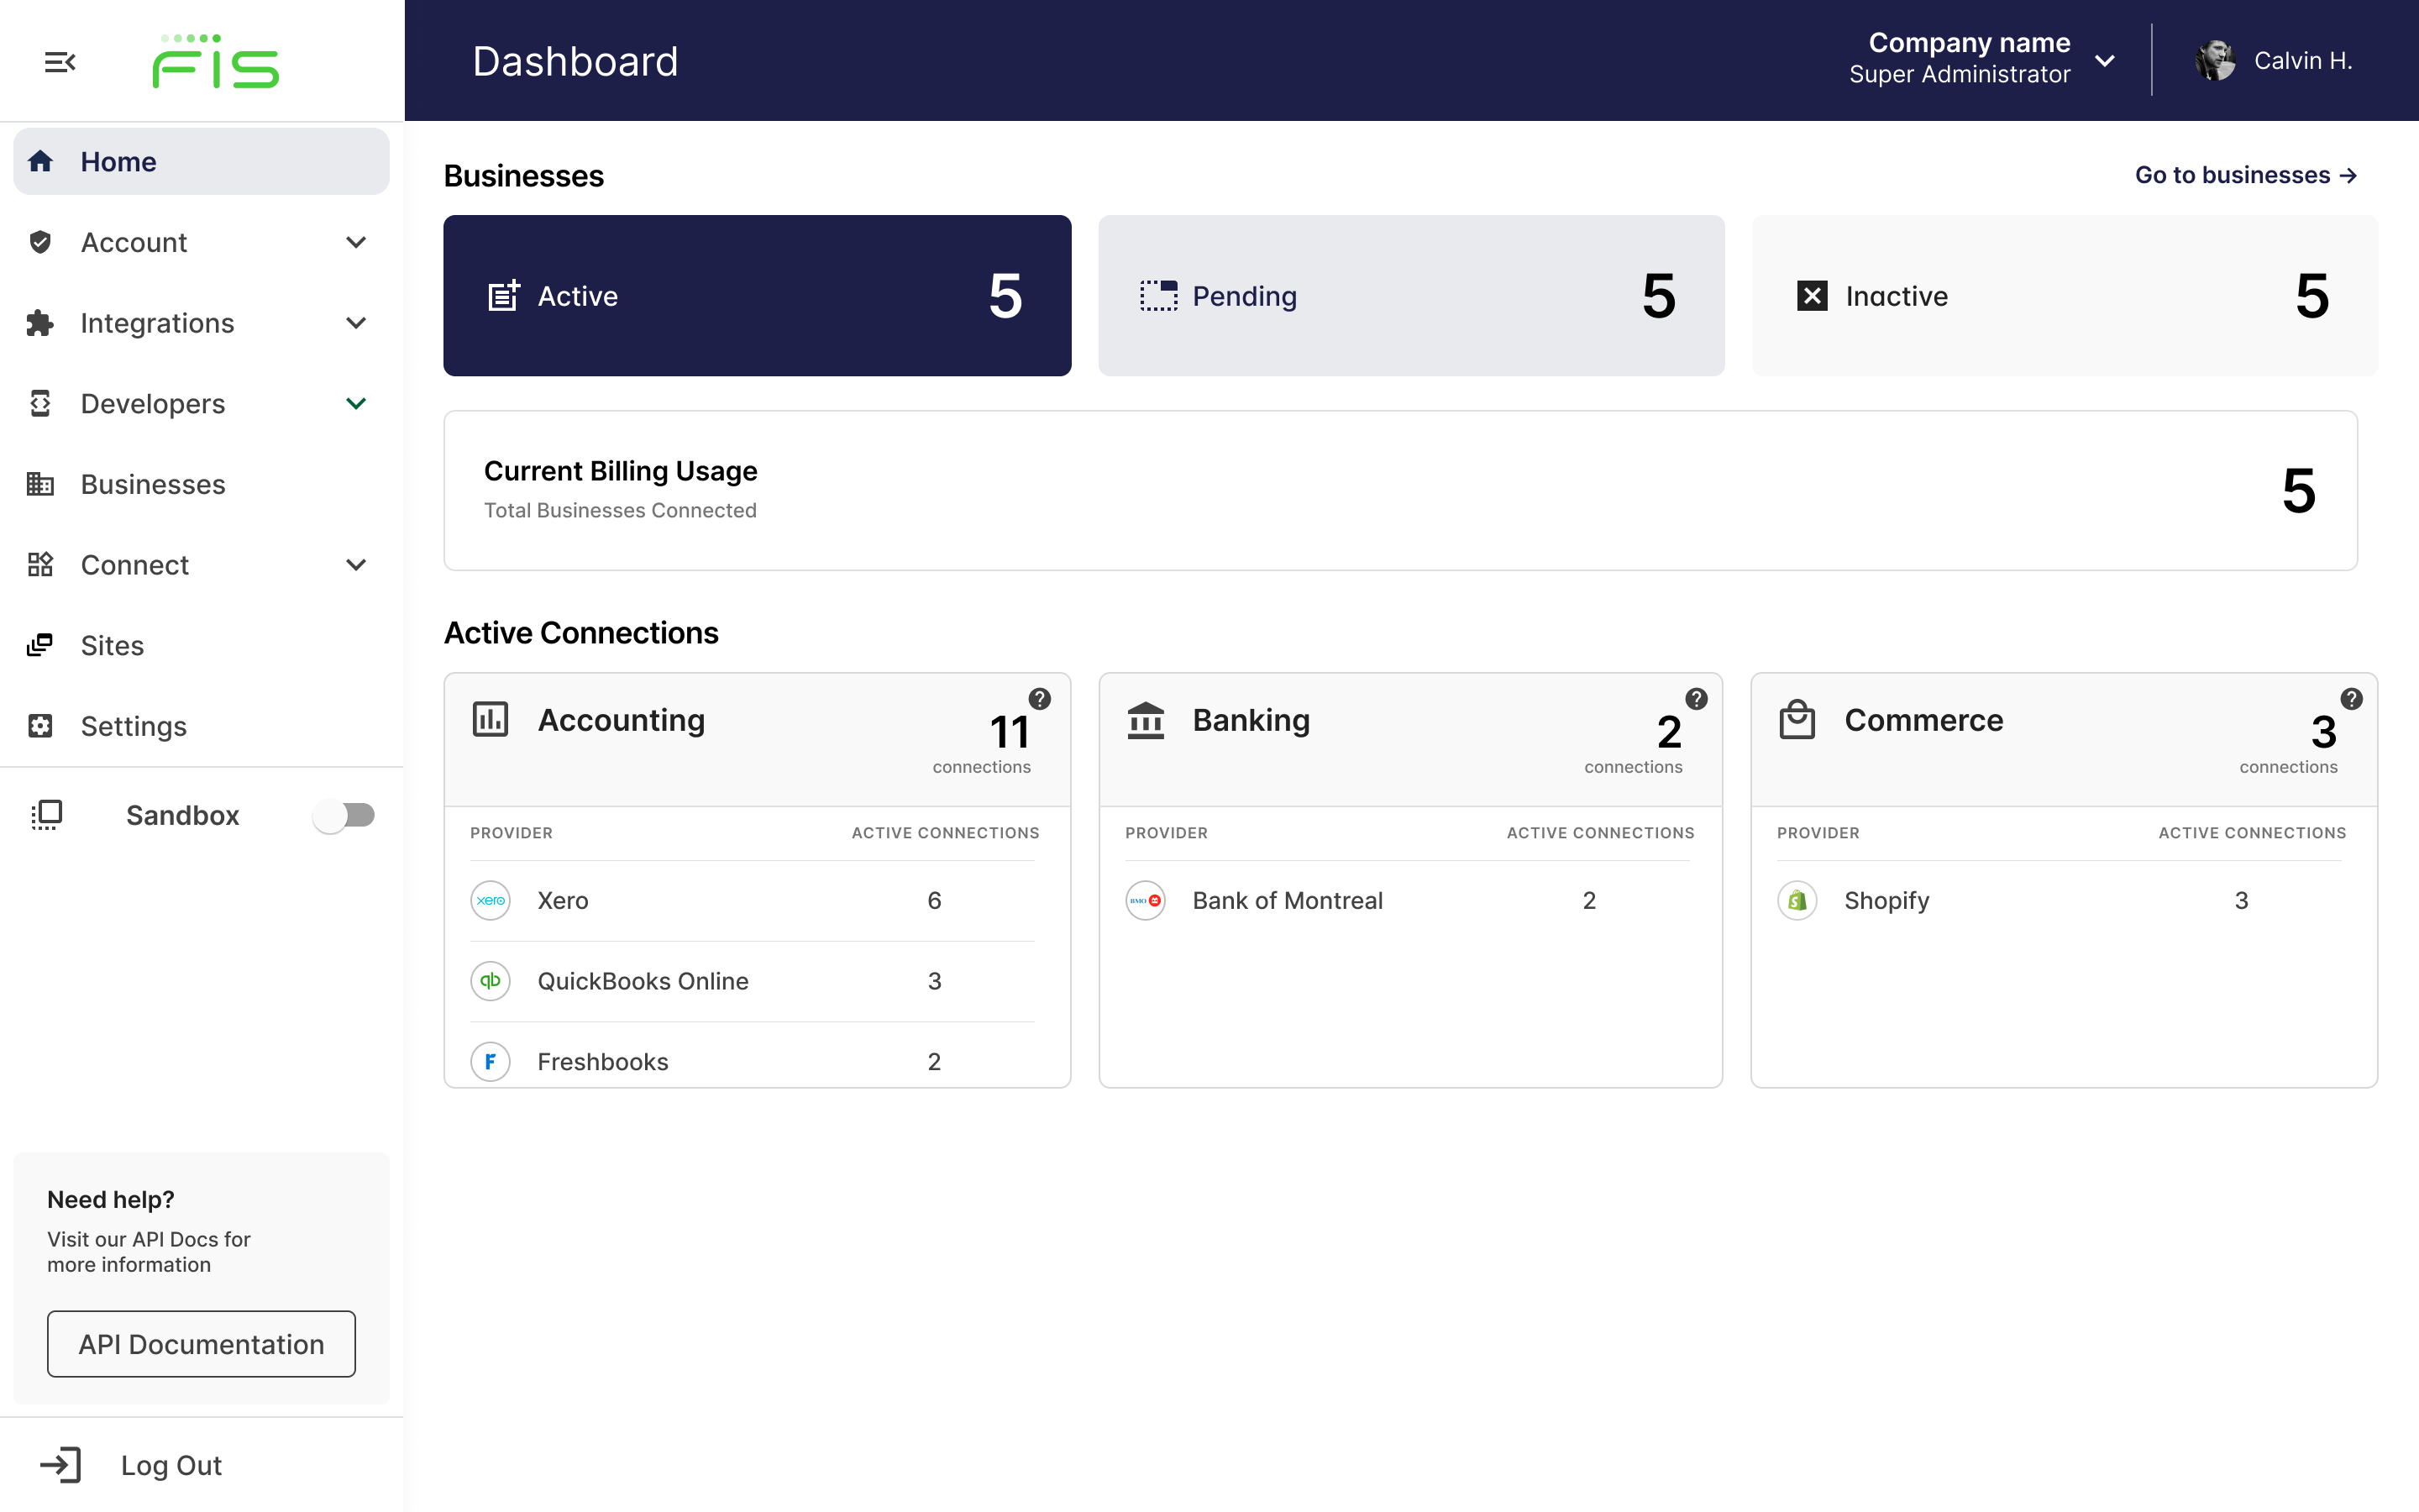Screen dimensions: 2419x1512
Task: Click the Banking building icon
Action: pos(1146,720)
